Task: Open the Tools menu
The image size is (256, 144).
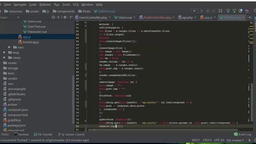Action: tap(66, 4)
